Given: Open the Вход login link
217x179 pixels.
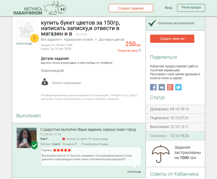Looking at the screenshot, I should 168,8.
